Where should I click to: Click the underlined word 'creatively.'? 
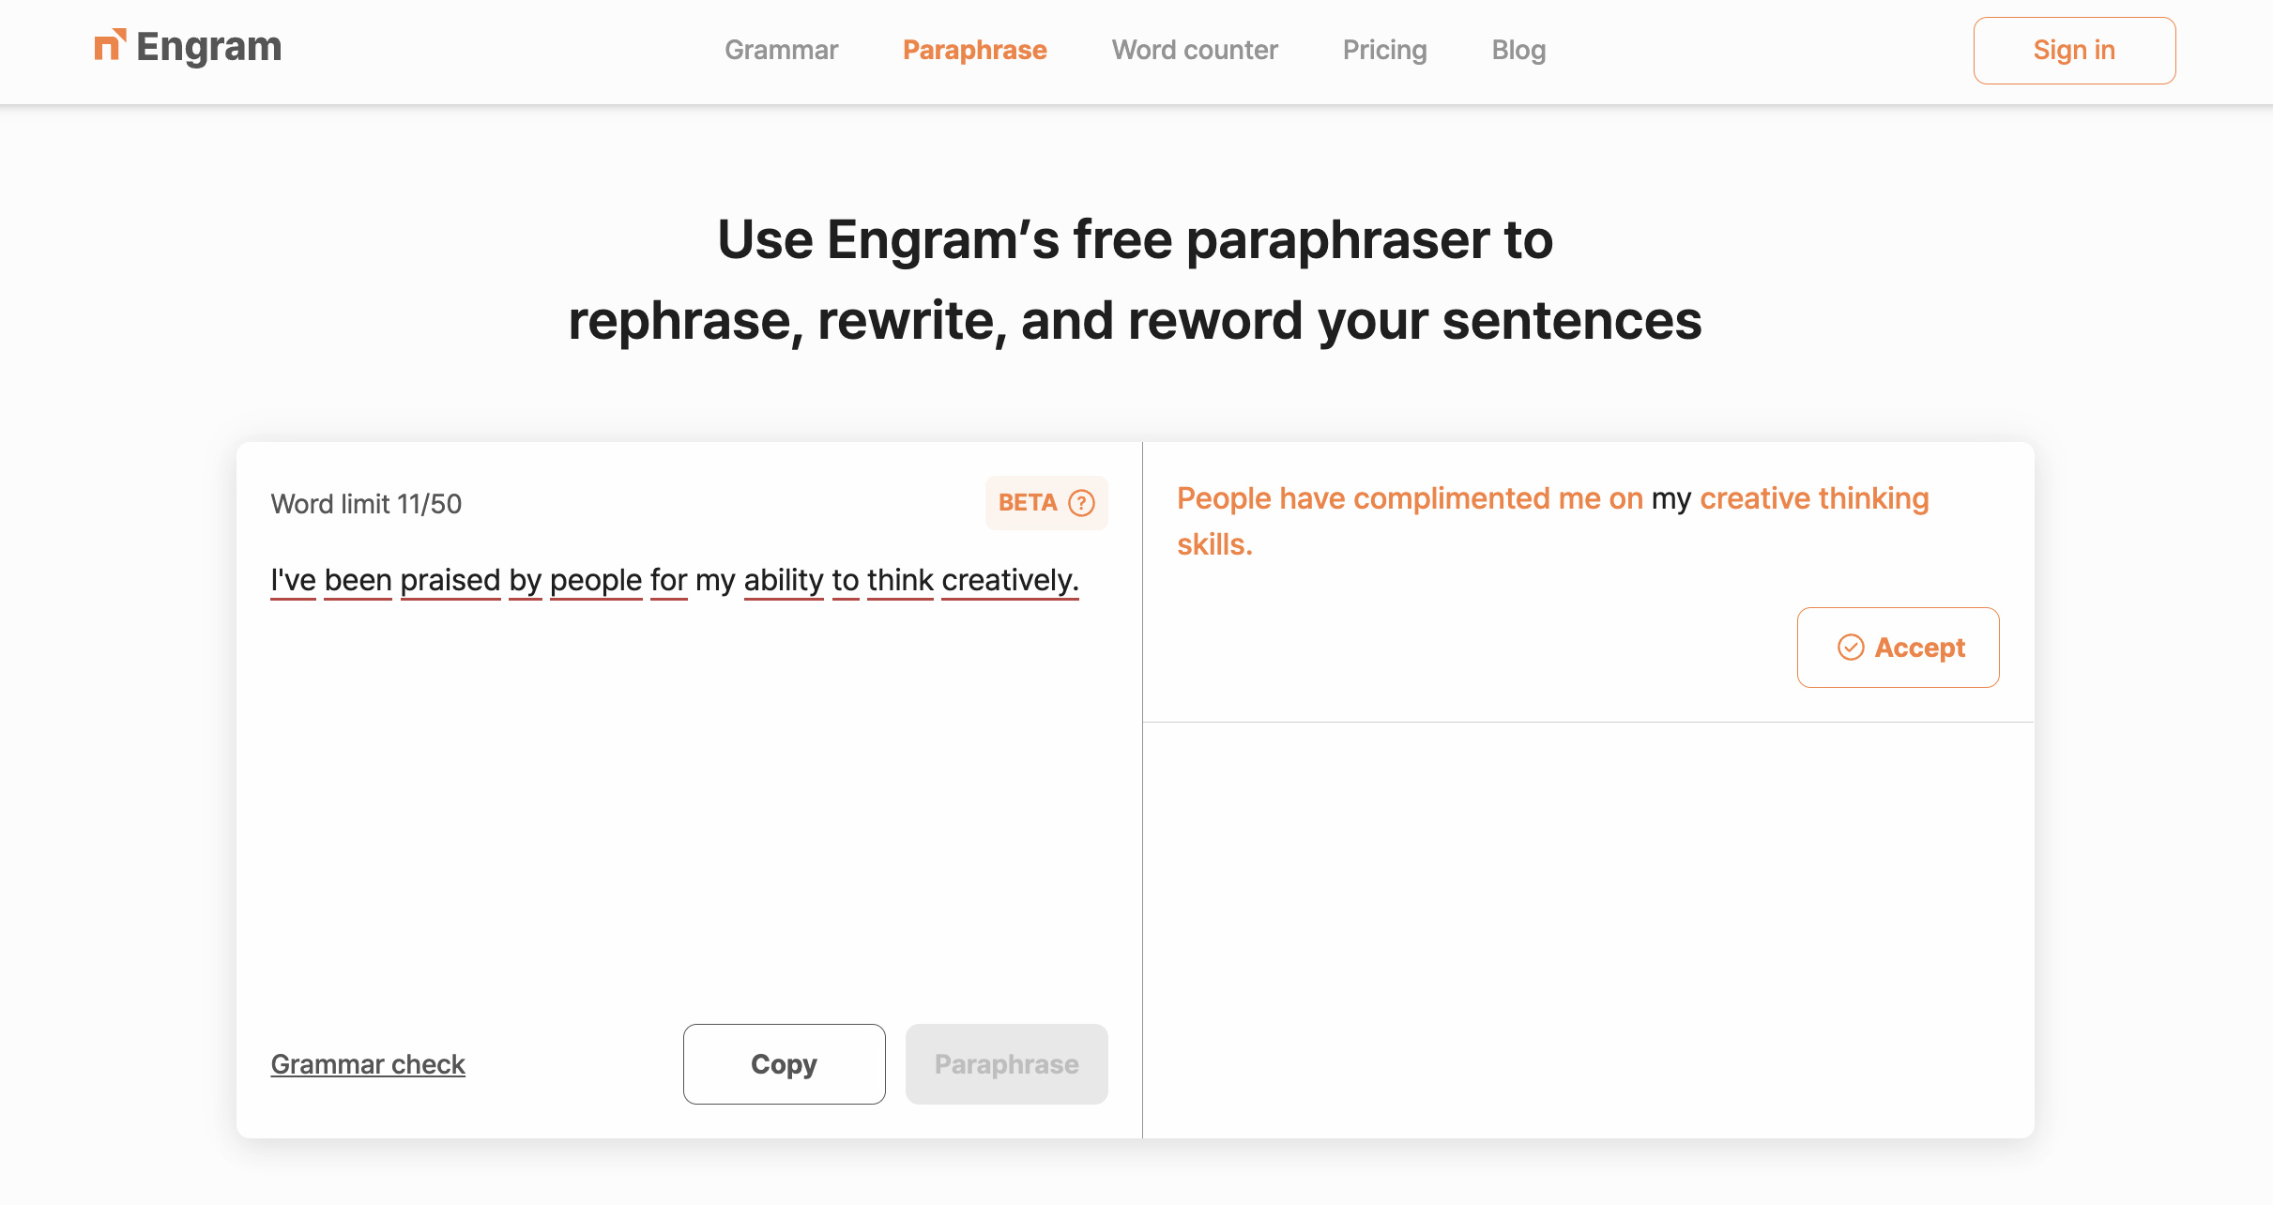(x=1010, y=580)
